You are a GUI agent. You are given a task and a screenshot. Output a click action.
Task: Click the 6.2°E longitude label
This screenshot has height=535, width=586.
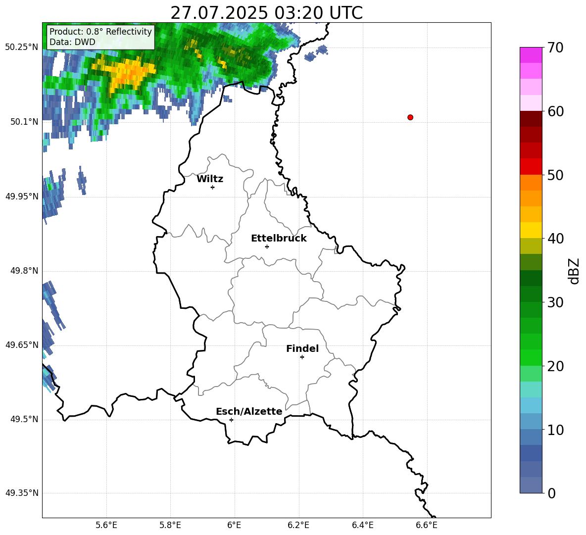click(x=298, y=526)
